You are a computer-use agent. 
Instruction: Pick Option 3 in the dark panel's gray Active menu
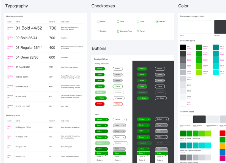(x=162, y=160)
